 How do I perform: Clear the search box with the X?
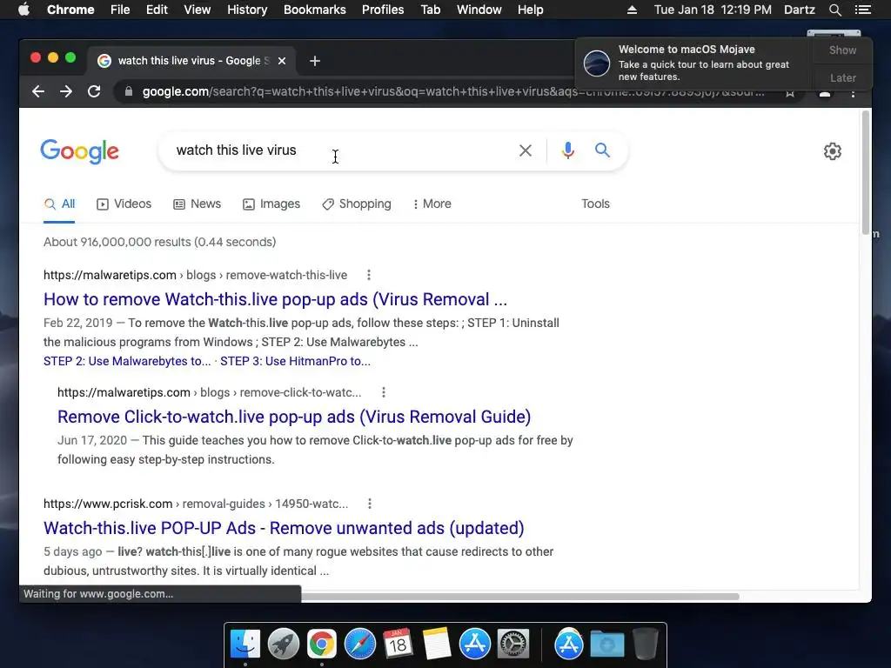[526, 150]
